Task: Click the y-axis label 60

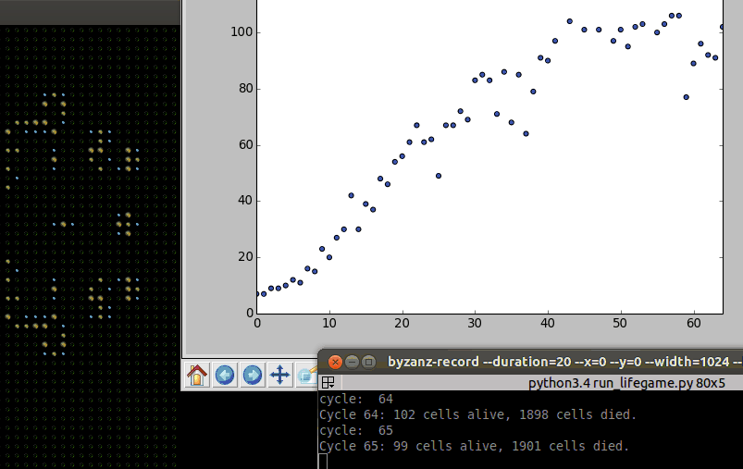Action: click(245, 144)
